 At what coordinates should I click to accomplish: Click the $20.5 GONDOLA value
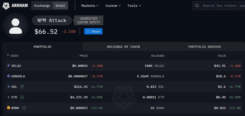click(221, 76)
